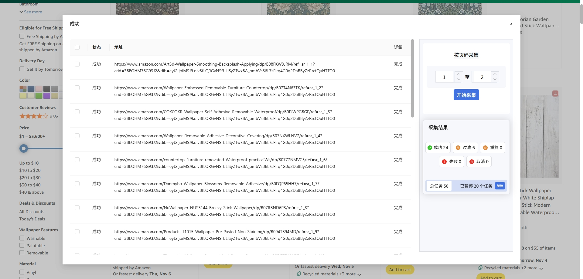Screen dimensions: 583x279
Task: Check the Art3d-Wallpaper row checkbox
Action: coord(77,64)
